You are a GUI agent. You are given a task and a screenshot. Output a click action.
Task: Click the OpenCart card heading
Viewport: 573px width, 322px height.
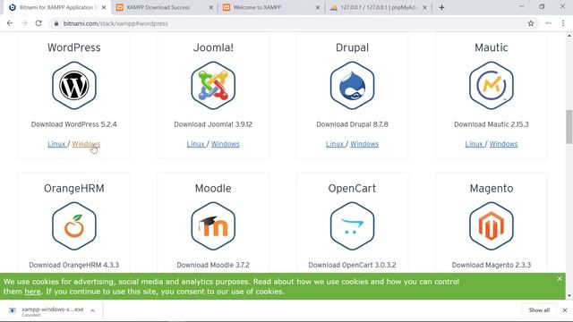(x=352, y=188)
